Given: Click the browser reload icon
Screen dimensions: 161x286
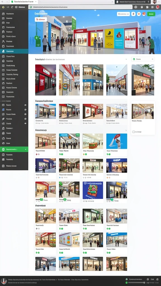Looking at the screenshot, I should (x=12, y=7).
